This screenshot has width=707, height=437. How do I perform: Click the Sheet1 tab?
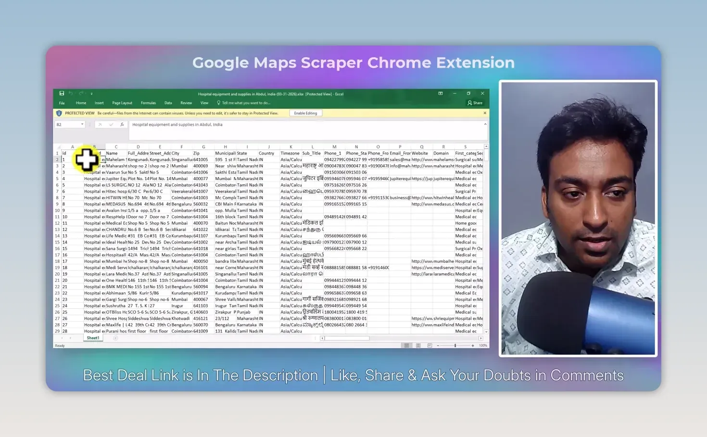(93, 338)
